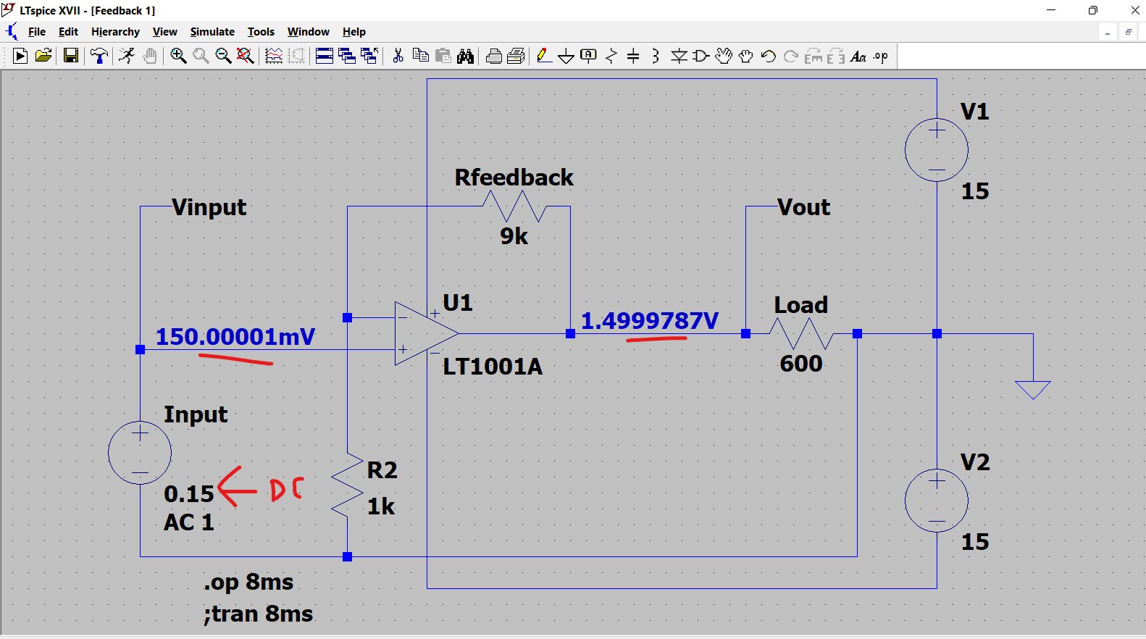1146x639 pixels.
Task: Click the Pick Visible Traces icon
Action: coord(274,56)
